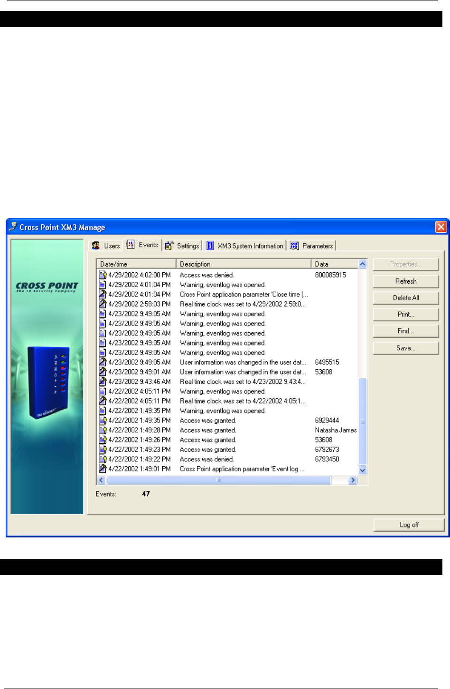Select icon of 4/22/2002 1:49:35 PM access granted event
This screenshot has height=689, width=450.
click(103, 421)
